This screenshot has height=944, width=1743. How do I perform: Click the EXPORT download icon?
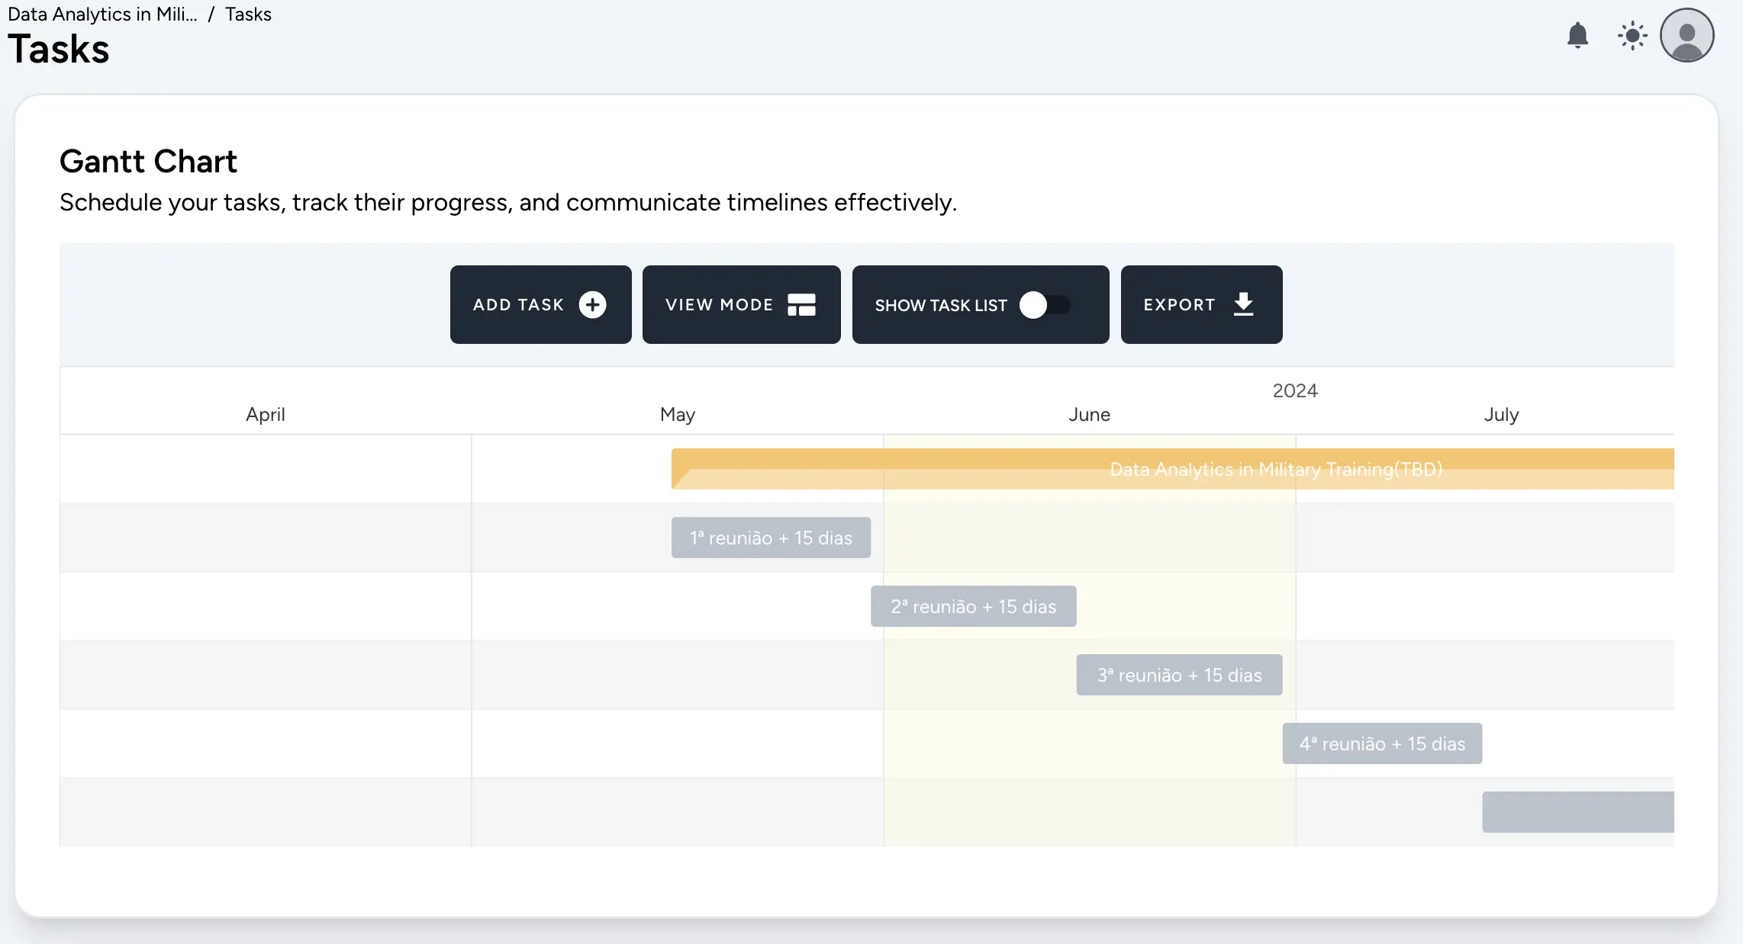[1245, 304]
